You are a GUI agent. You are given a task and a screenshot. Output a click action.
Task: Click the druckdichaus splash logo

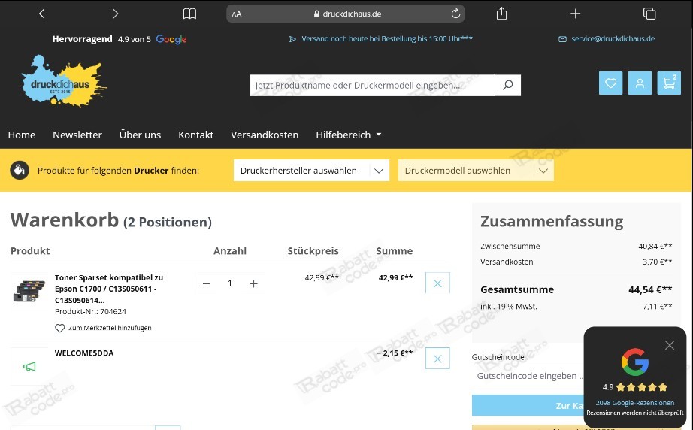(x=65, y=80)
